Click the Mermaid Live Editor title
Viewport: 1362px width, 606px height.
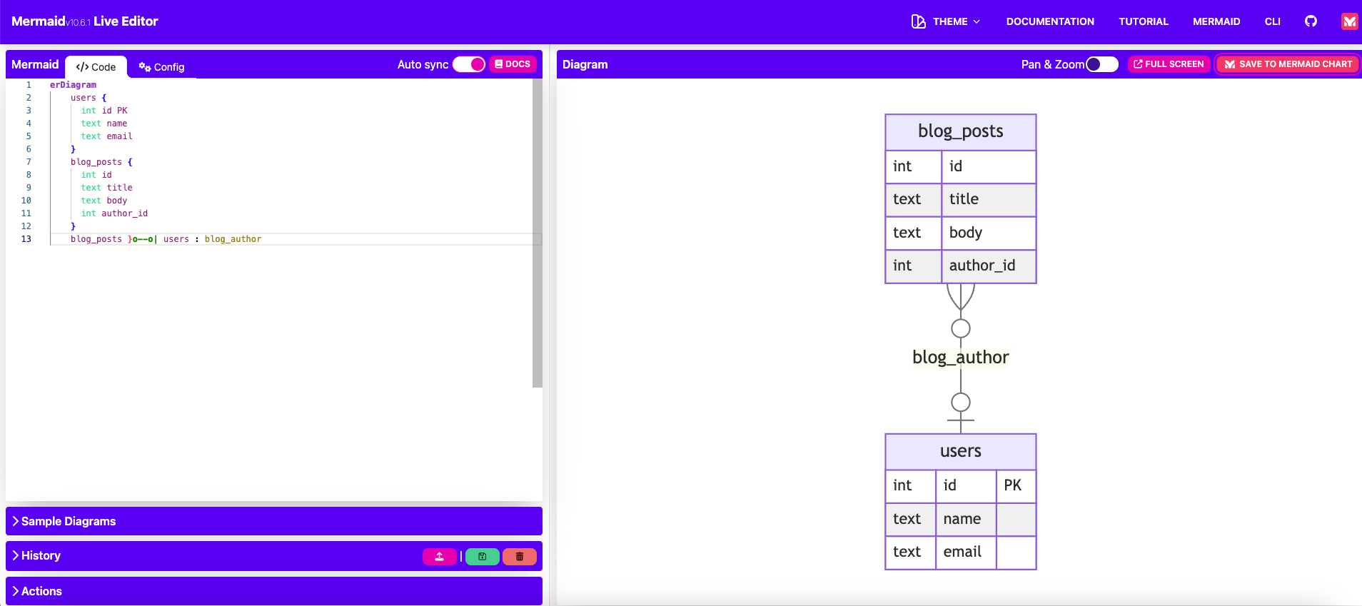pos(85,21)
